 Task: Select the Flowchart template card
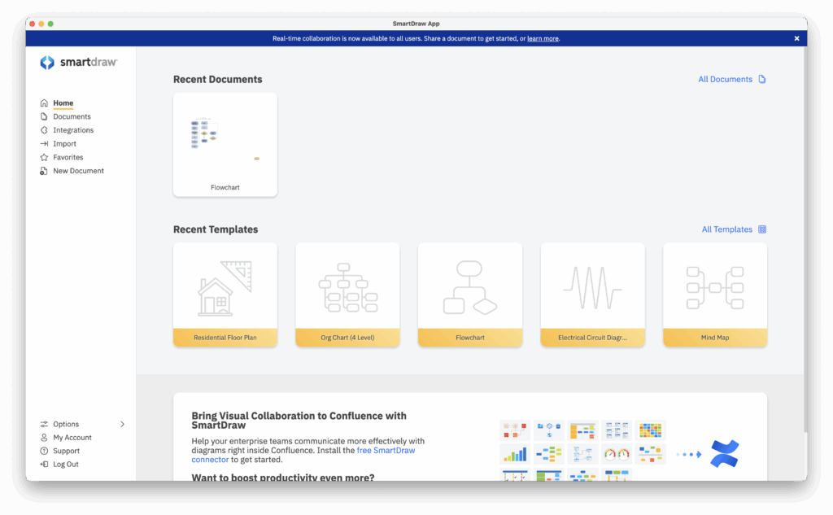coord(470,295)
